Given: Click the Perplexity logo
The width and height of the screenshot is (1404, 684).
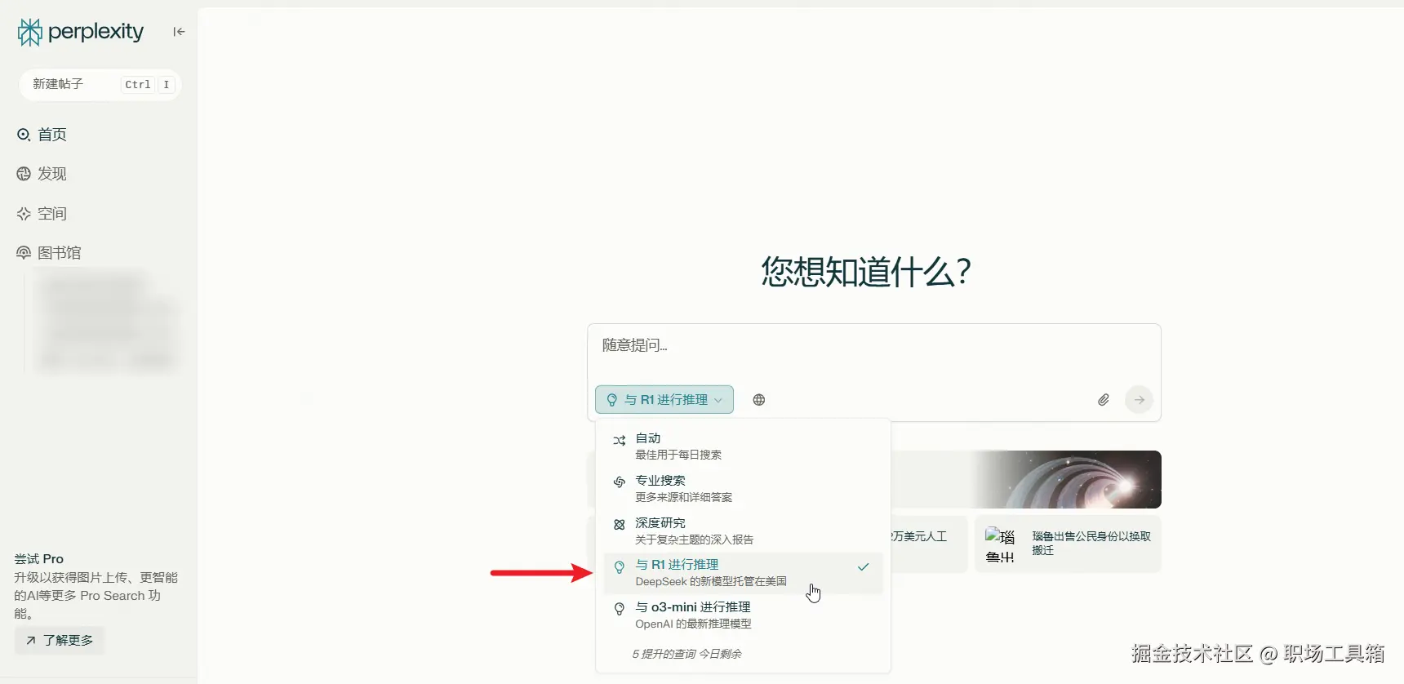Looking at the screenshot, I should coord(81,32).
